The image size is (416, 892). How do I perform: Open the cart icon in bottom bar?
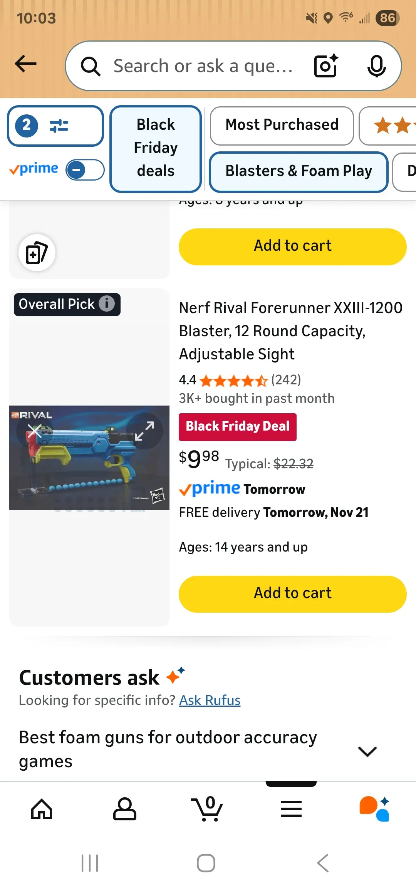tap(208, 808)
